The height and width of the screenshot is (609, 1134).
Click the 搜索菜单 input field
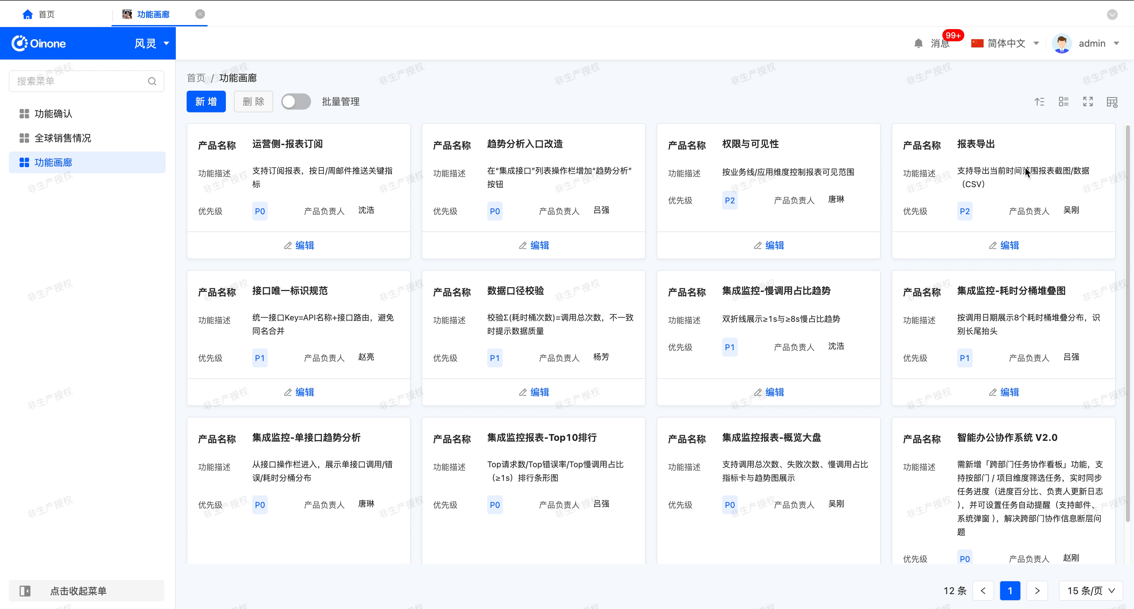point(79,81)
